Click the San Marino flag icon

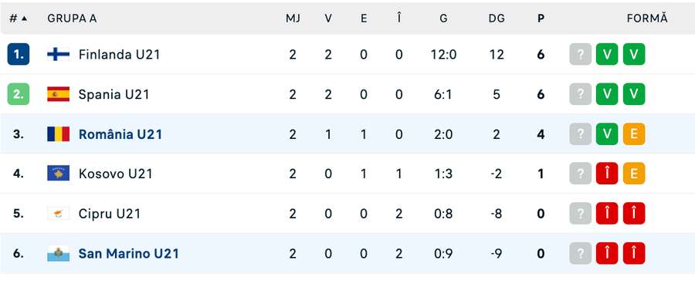(59, 253)
